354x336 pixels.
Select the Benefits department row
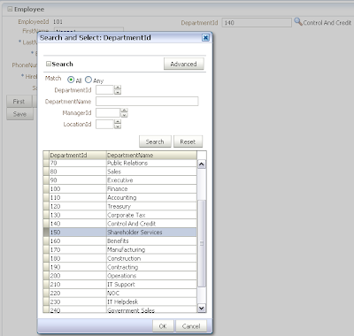click(119, 241)
